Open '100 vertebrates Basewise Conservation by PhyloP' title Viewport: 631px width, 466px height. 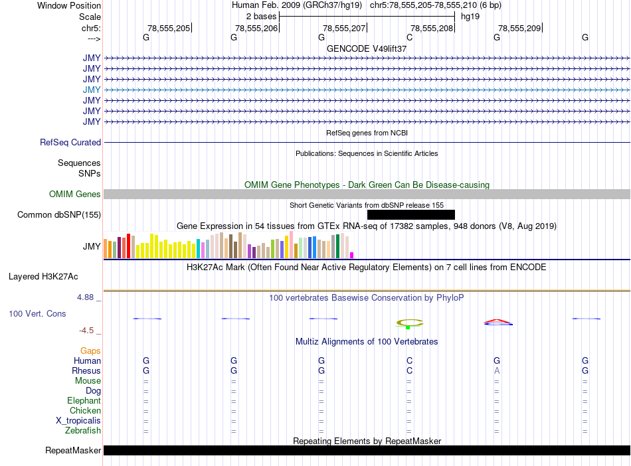point(366,298)
